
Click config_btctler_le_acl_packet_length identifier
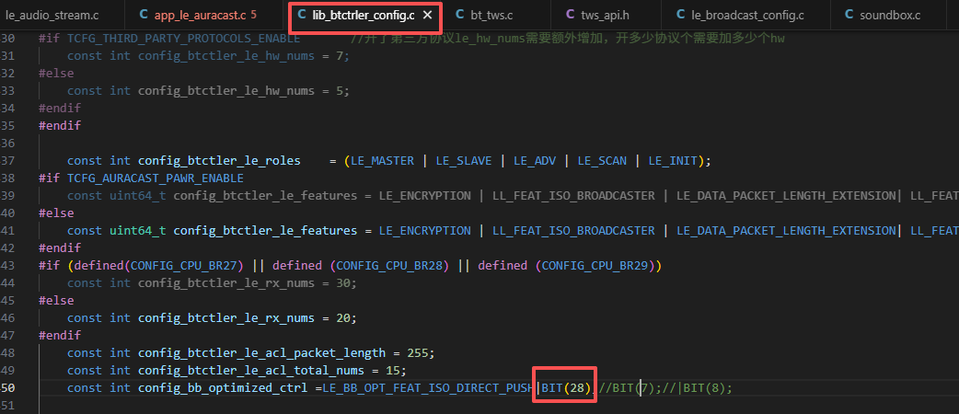(261, 353)
